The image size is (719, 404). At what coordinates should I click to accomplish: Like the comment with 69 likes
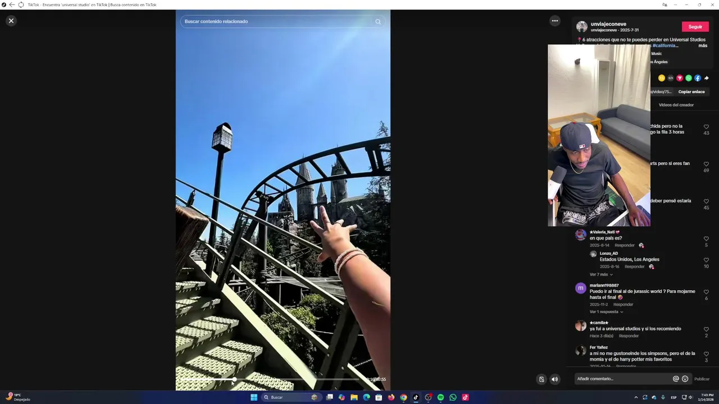[706, 164]
